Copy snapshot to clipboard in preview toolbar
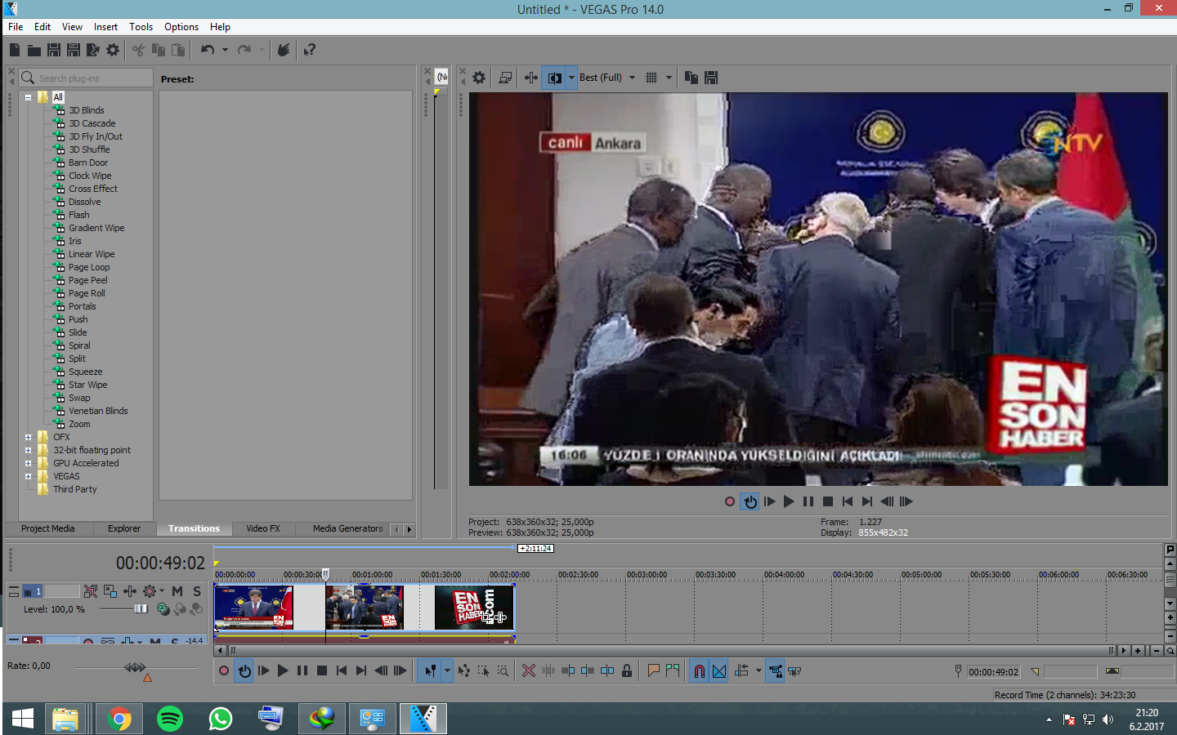 [691, 78]
